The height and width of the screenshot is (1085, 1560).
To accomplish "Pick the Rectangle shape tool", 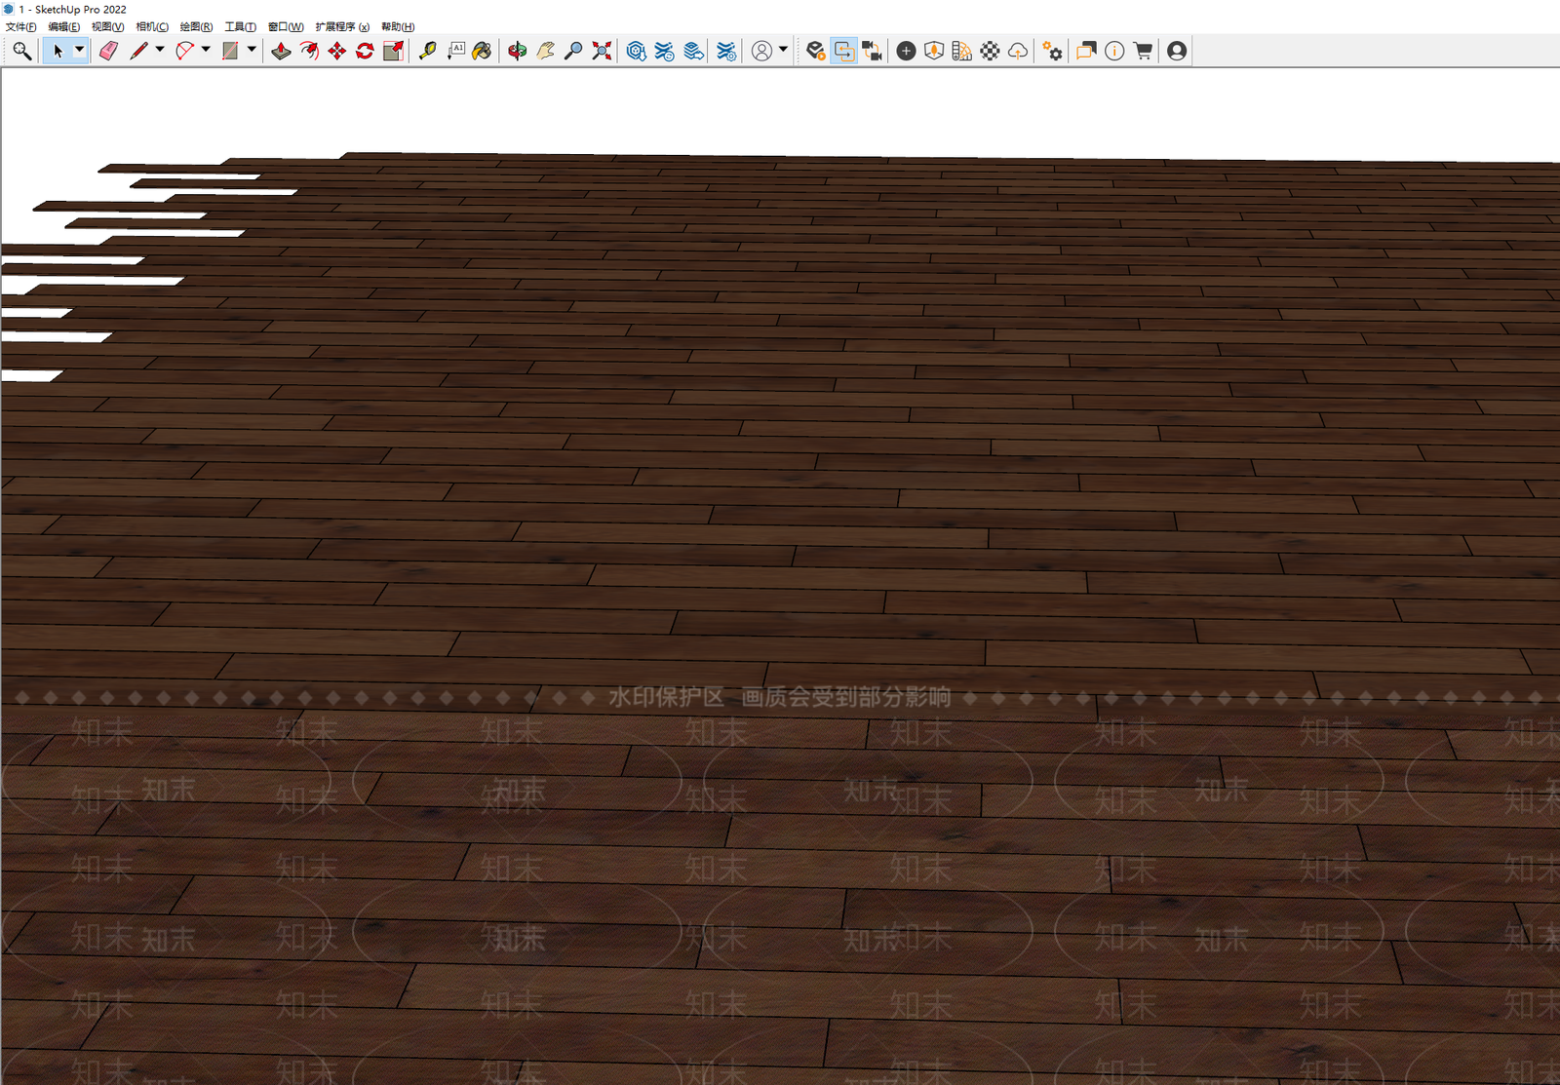I will point(230,51).
